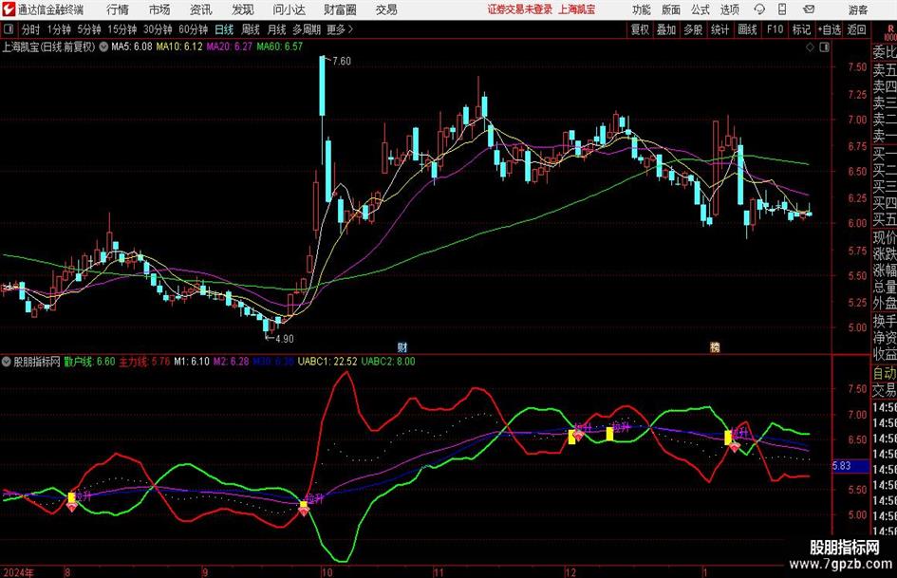
Task: Click the 复权 toolbar button
Action: pyautogui.click(x=640, y=29)
